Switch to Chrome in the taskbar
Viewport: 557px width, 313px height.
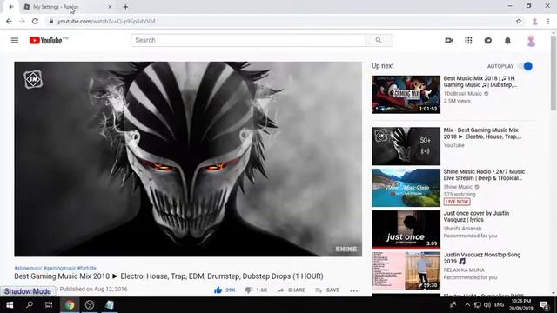tap(70, 305)
